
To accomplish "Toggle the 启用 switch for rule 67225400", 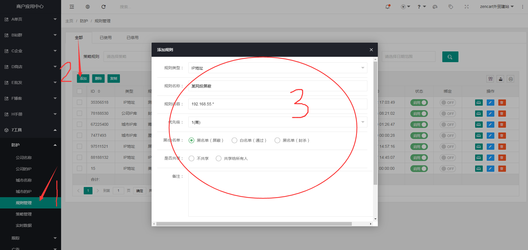I will [419, 125].
